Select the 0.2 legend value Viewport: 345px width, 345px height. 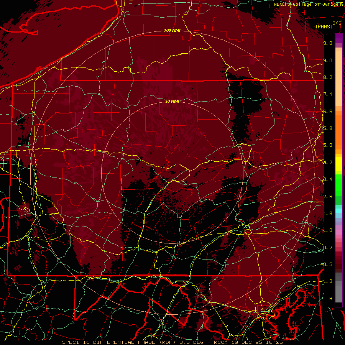pyautogui.click(x=328, y=248)
